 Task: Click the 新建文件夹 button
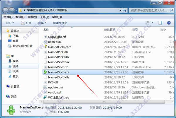[x=60, y=23]
